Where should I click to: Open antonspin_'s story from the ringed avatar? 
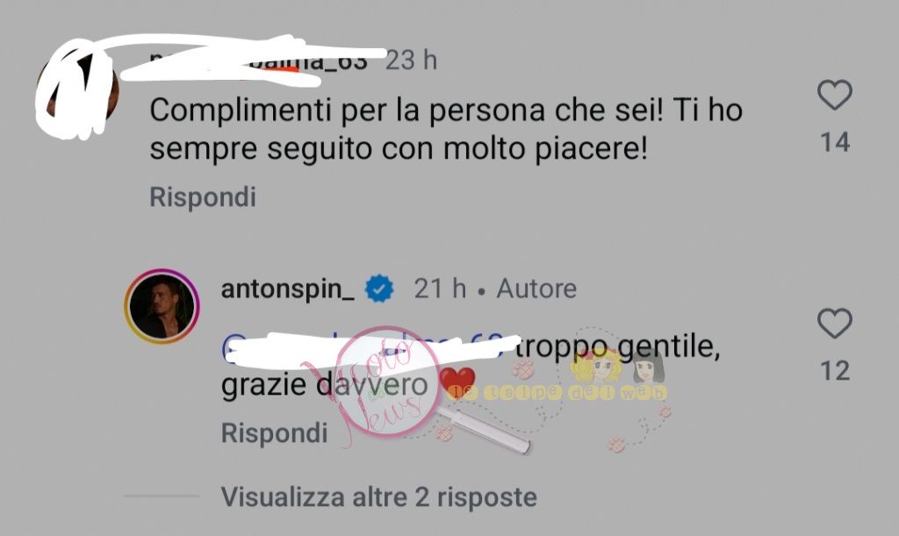[162, 306]
